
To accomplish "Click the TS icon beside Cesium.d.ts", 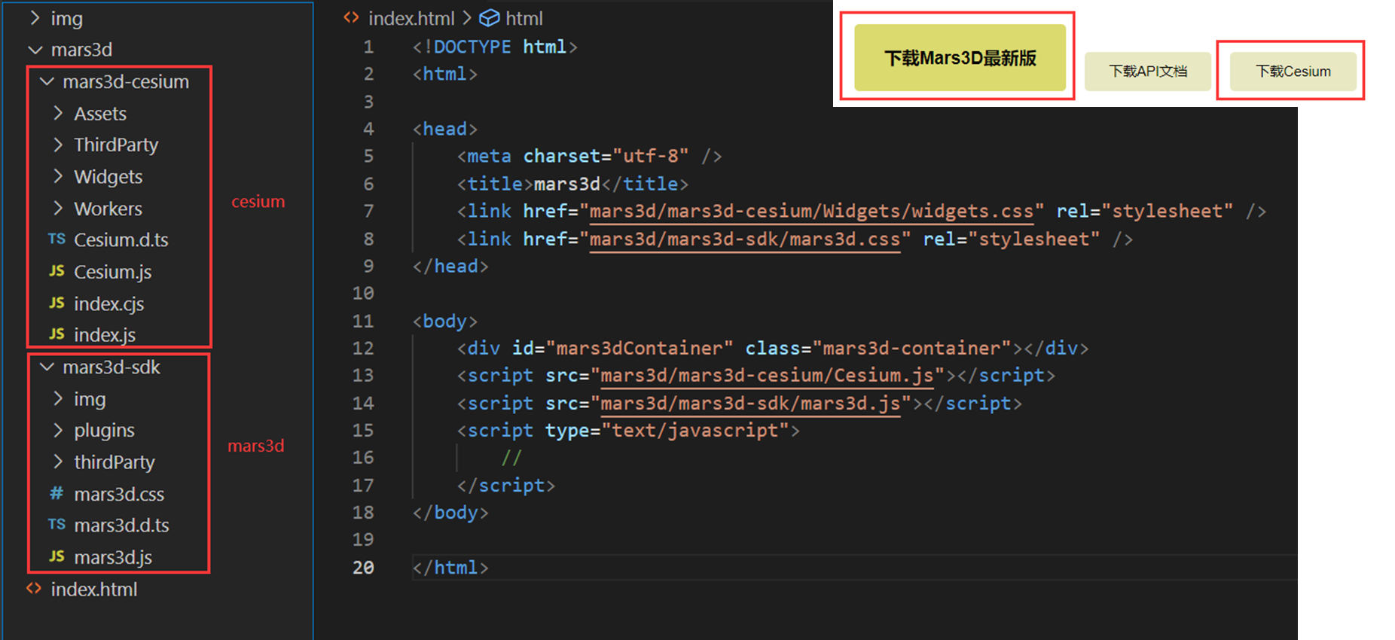I will [56, 239].
